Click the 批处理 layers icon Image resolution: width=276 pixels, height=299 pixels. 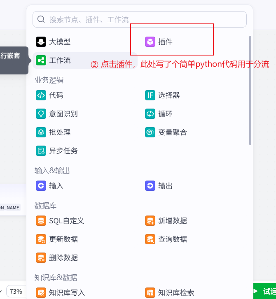(41, 132)
